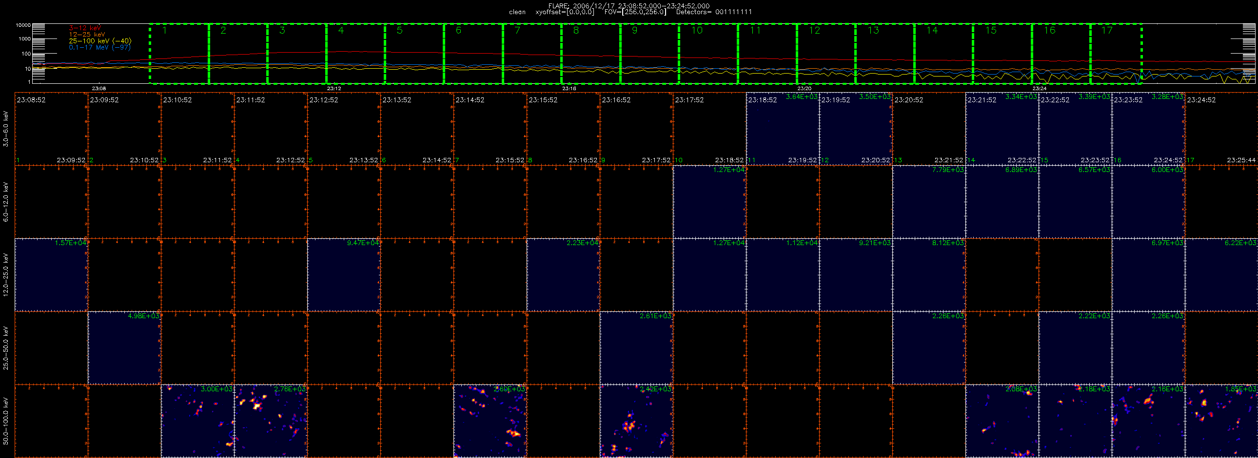1258x458 pixels.
Task: Click the yellow 25-100 keV (-40) legend entry
Action: (100, 41)
